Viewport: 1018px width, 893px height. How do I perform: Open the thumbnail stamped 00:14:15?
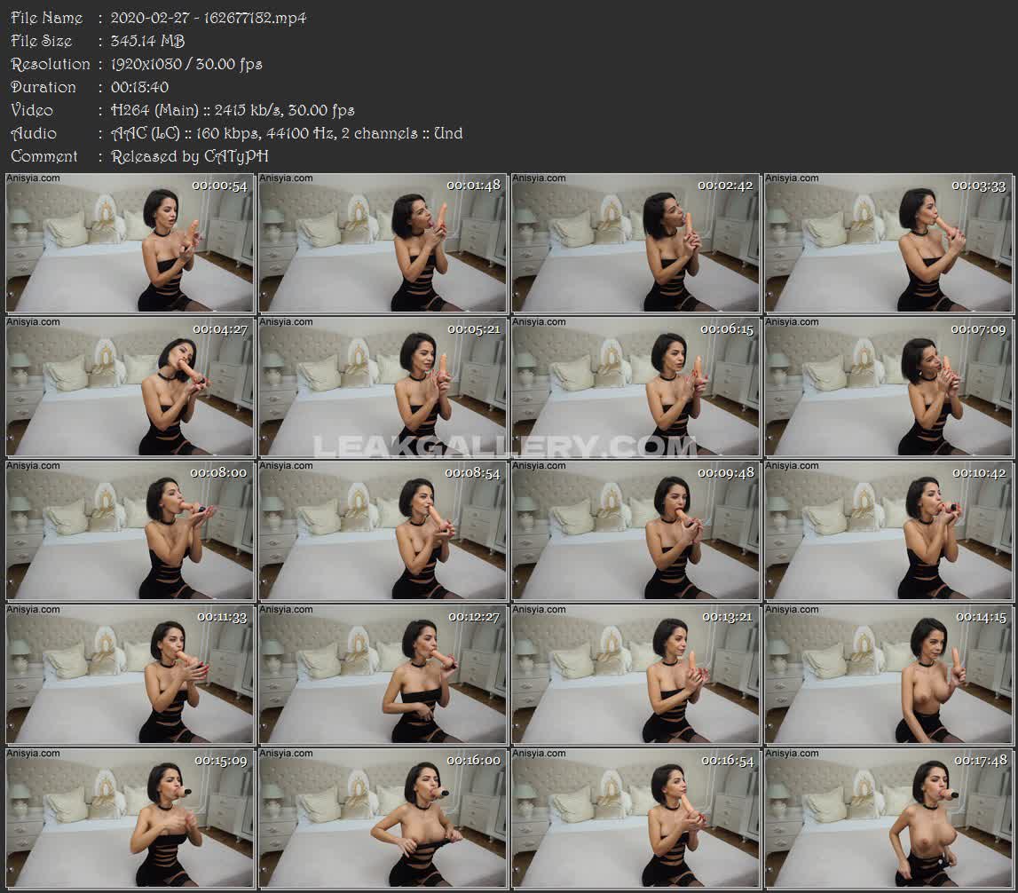point(888,674)
